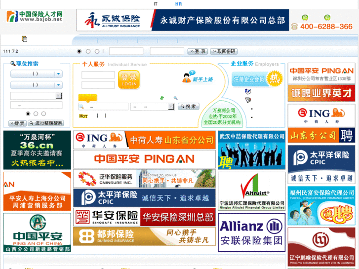Click the magnifier icon beside 职位搜索

pos(13,63)
